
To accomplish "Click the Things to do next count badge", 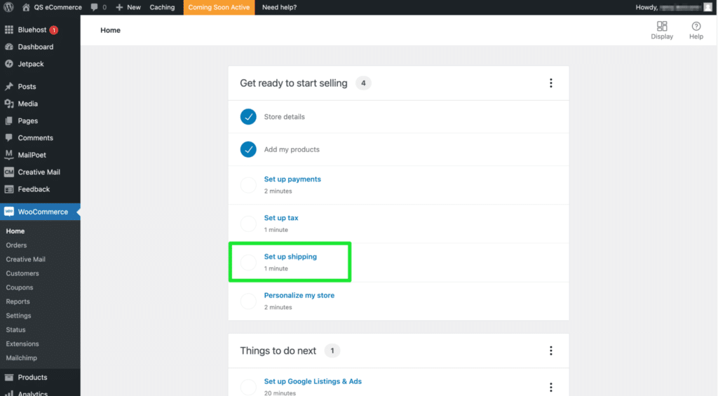I will click(332, 350).
